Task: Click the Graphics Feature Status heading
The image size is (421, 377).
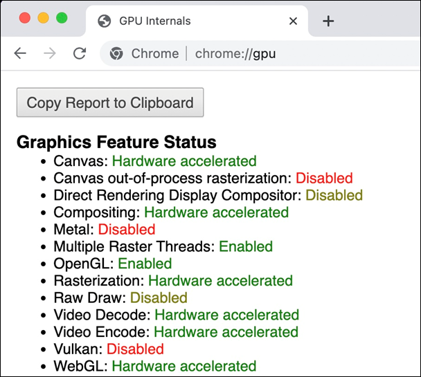Action: coord(116,142)
